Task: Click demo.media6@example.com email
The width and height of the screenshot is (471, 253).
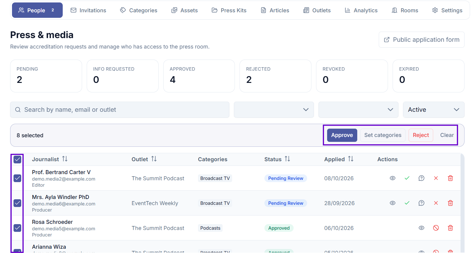Action: coord(64,204)
